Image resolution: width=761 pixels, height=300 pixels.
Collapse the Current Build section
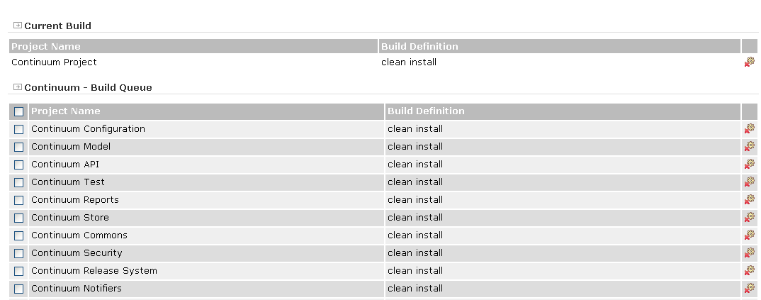(18, 26)
